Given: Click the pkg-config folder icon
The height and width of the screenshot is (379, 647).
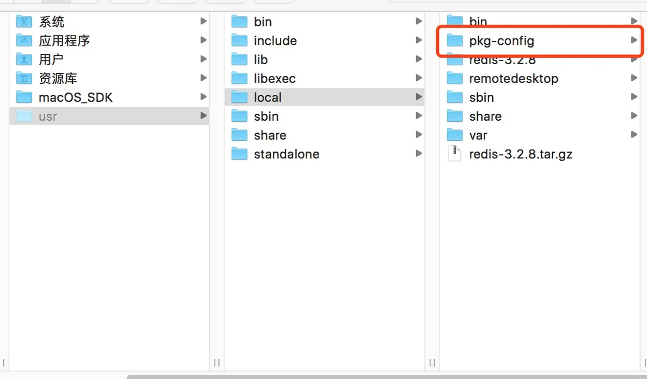Looking at the screenshot, I should pyautogui.click(x=455, y=40).
